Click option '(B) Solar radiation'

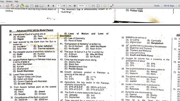coord(43,46)
